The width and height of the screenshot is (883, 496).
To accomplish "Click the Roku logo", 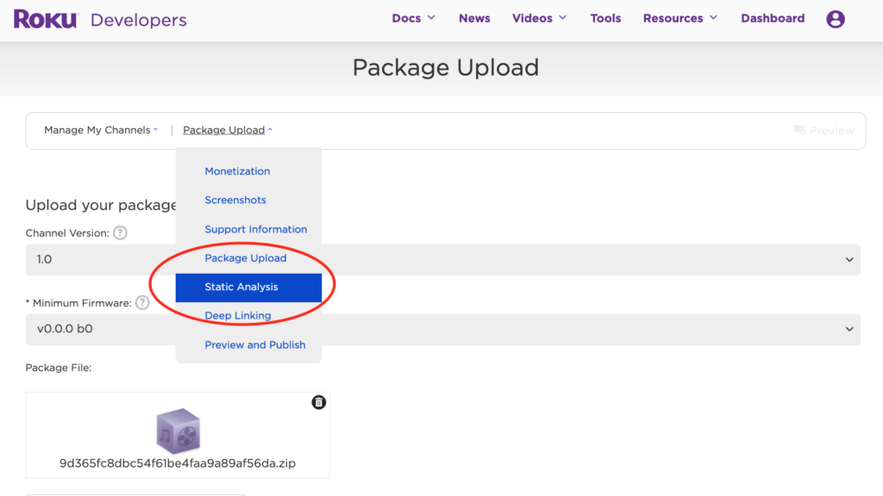I will [x=45, y=19].
